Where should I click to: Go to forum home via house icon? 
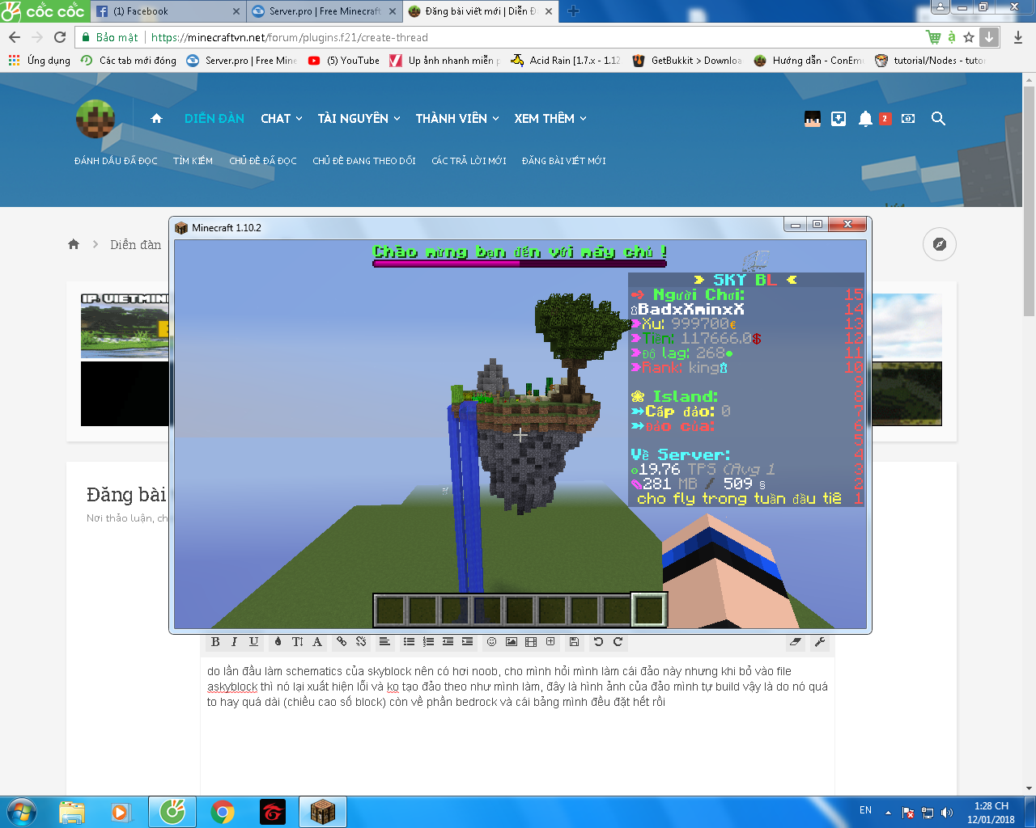[x=157, y=118]
